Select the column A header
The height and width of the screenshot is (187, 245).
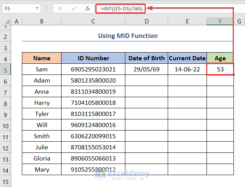(x=16, y=22)
